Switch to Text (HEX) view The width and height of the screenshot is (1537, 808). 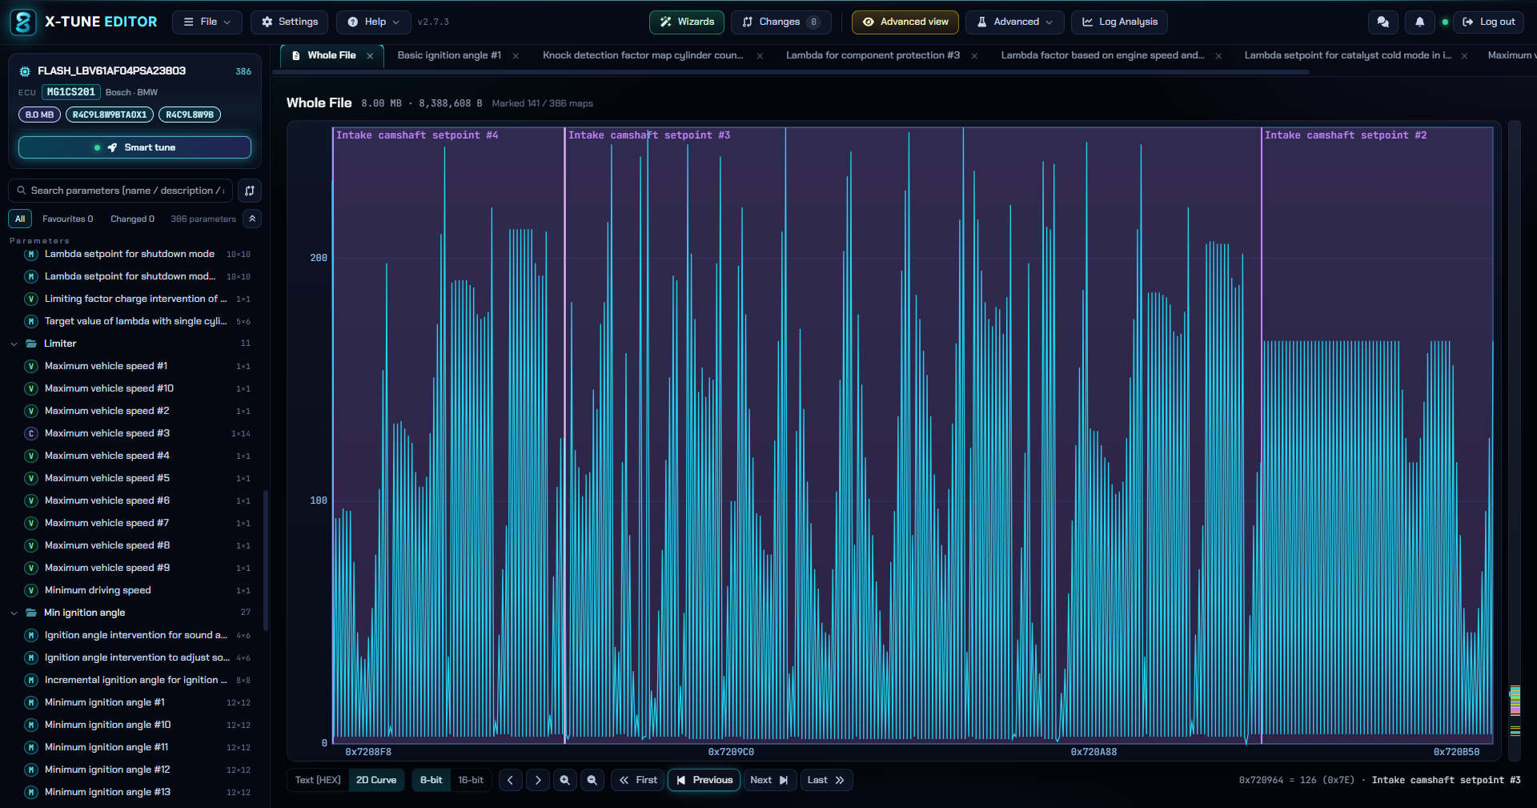tap(318, 780)
